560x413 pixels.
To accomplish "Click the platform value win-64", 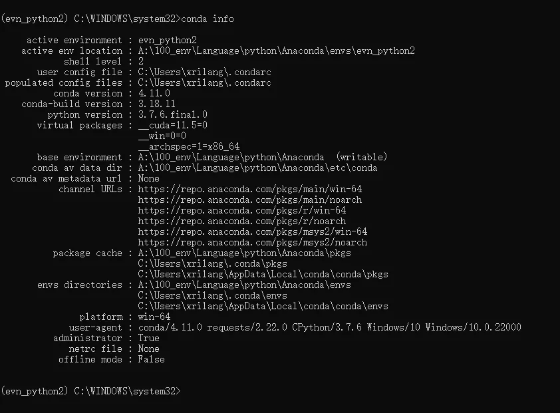I will (154, 317).
